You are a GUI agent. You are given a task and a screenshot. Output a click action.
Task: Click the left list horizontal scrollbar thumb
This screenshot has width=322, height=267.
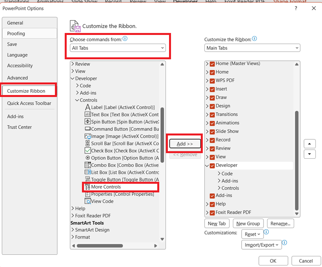[100, 246]
